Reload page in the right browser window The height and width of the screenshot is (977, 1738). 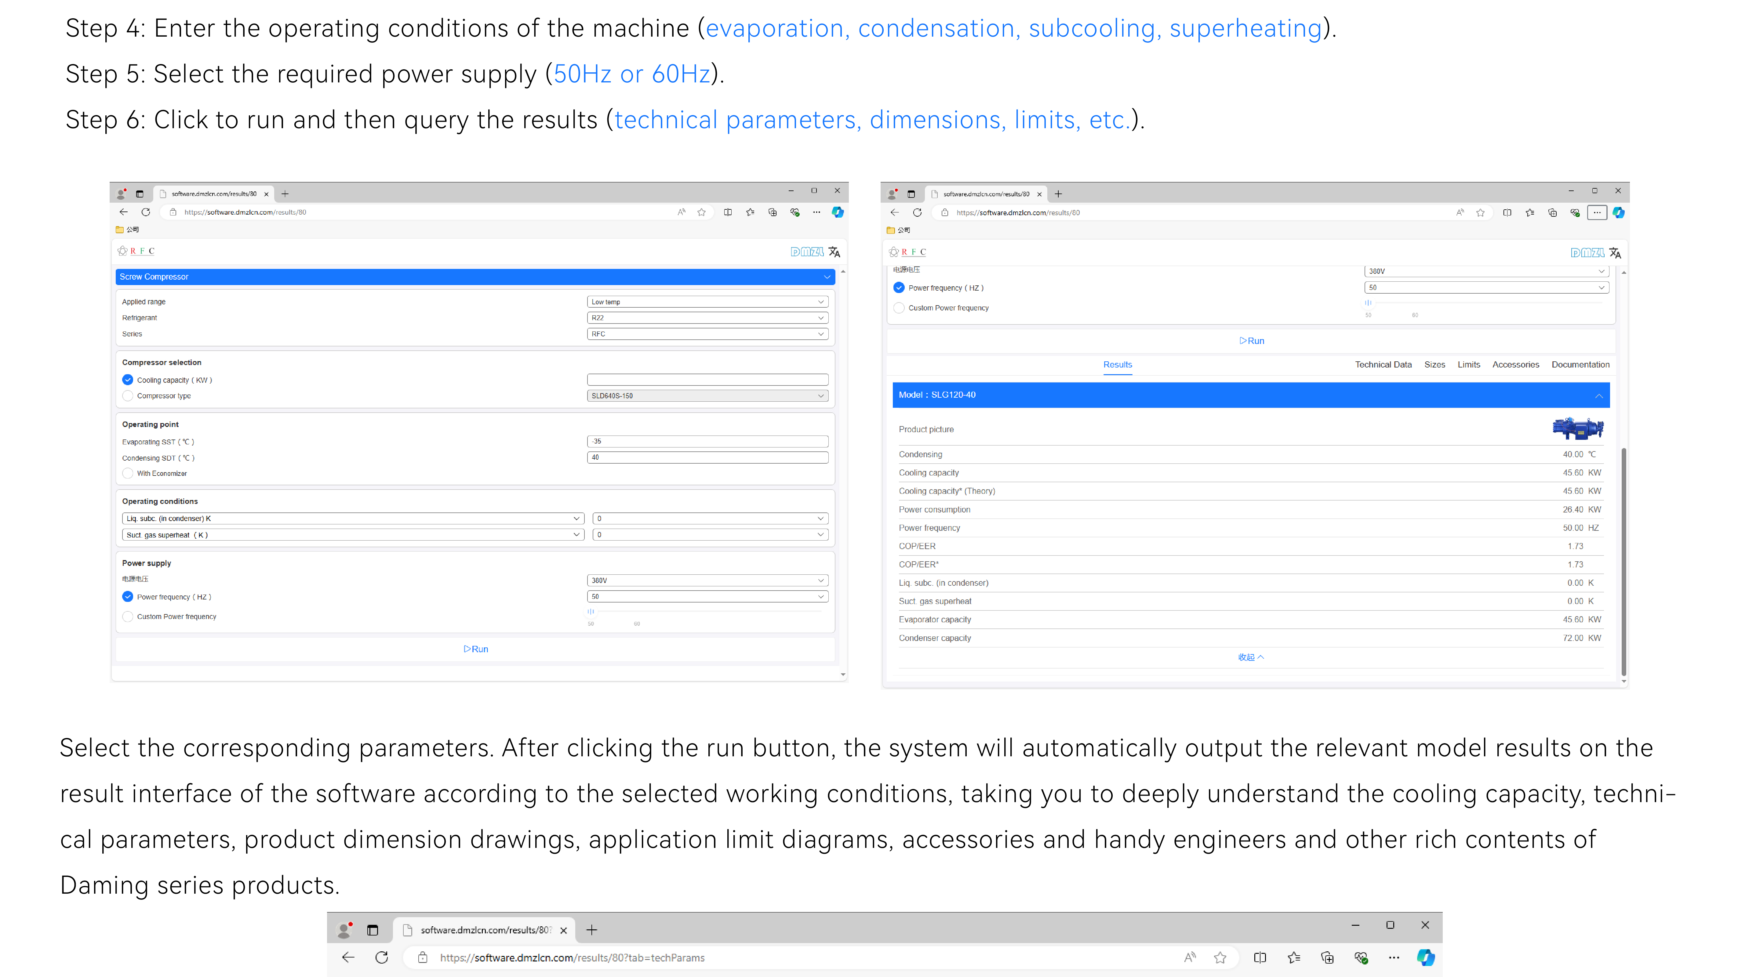917,212
